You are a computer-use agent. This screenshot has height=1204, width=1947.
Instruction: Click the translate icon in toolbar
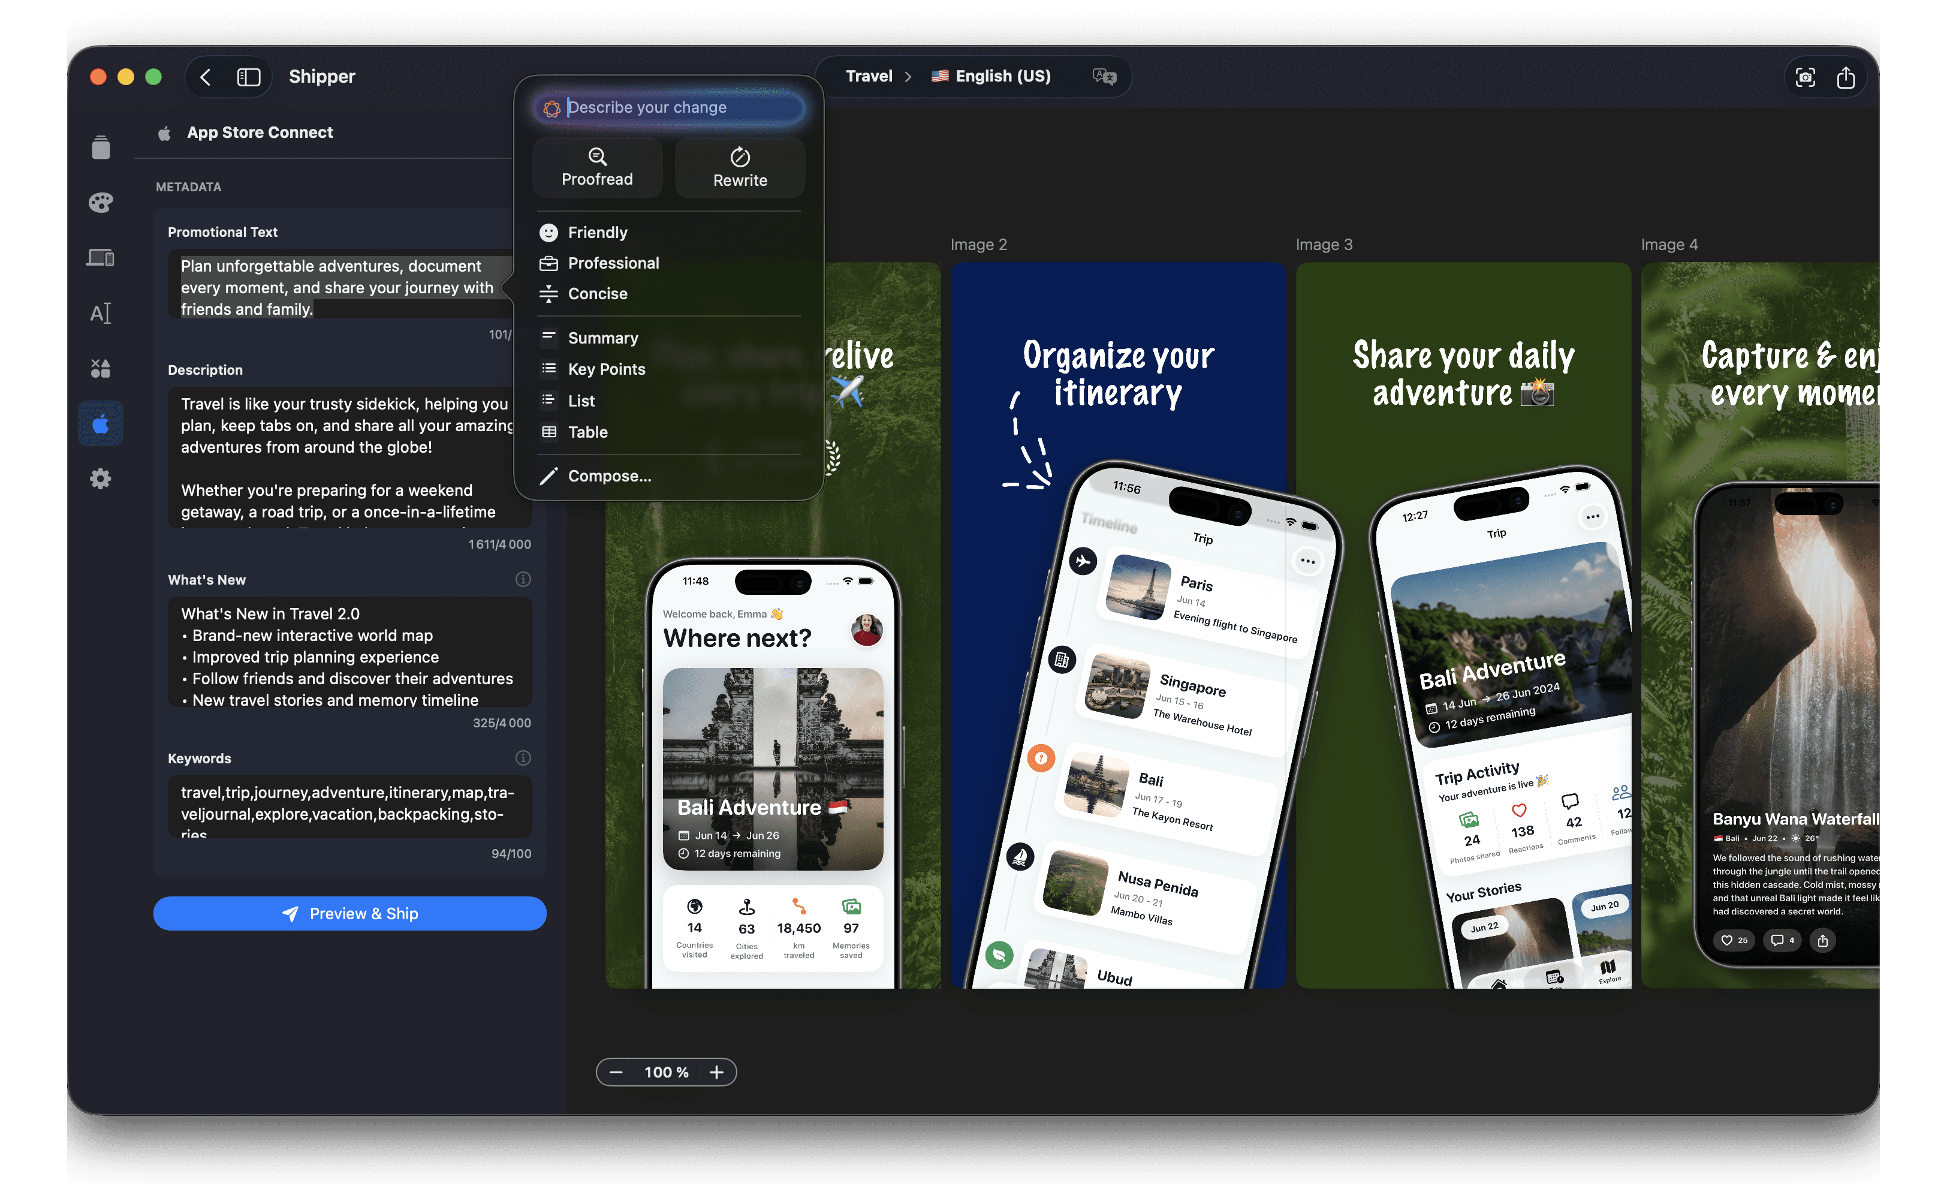(1104, 76)
